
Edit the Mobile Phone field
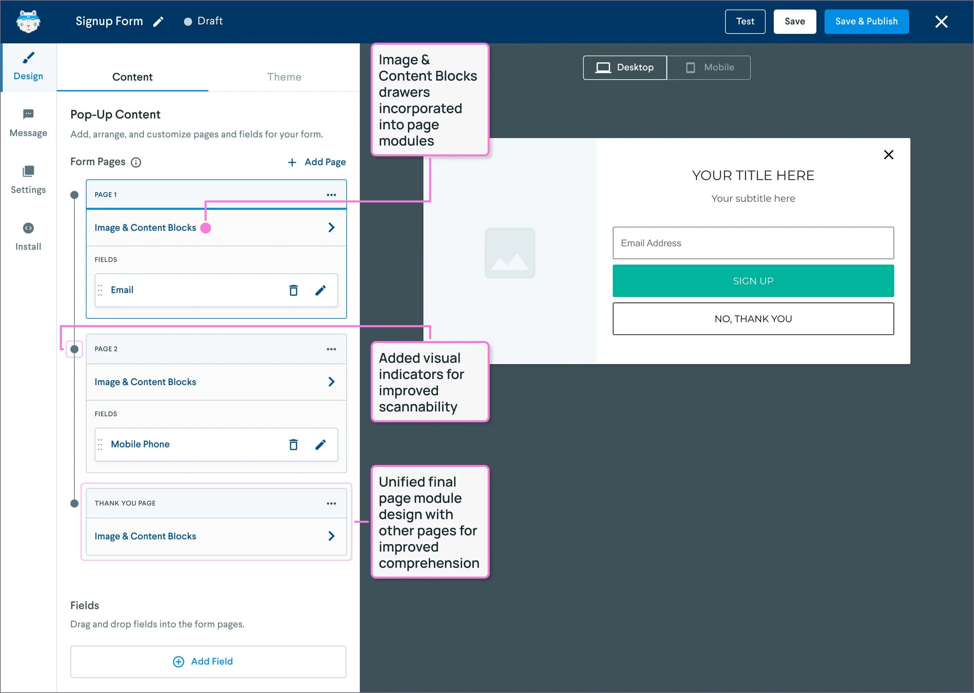click(x=320, y=444)
